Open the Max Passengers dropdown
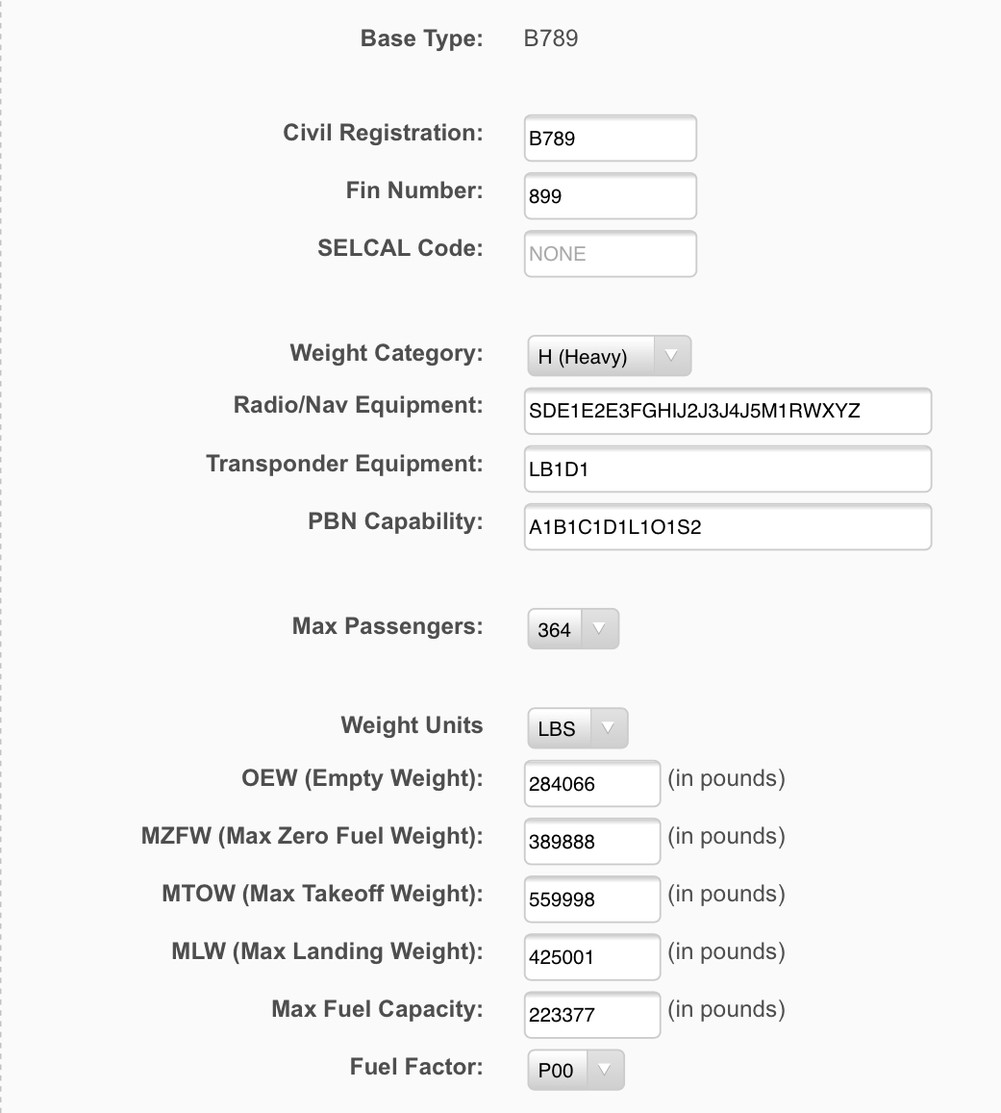The height and width of the screenshot is (1113, 1001). pos(573,629)
